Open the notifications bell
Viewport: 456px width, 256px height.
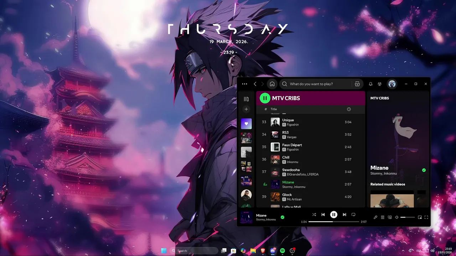pyautogui.click(x=370, y=84)
